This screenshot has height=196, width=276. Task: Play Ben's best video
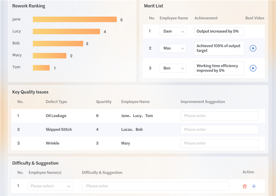coord(253,68)
